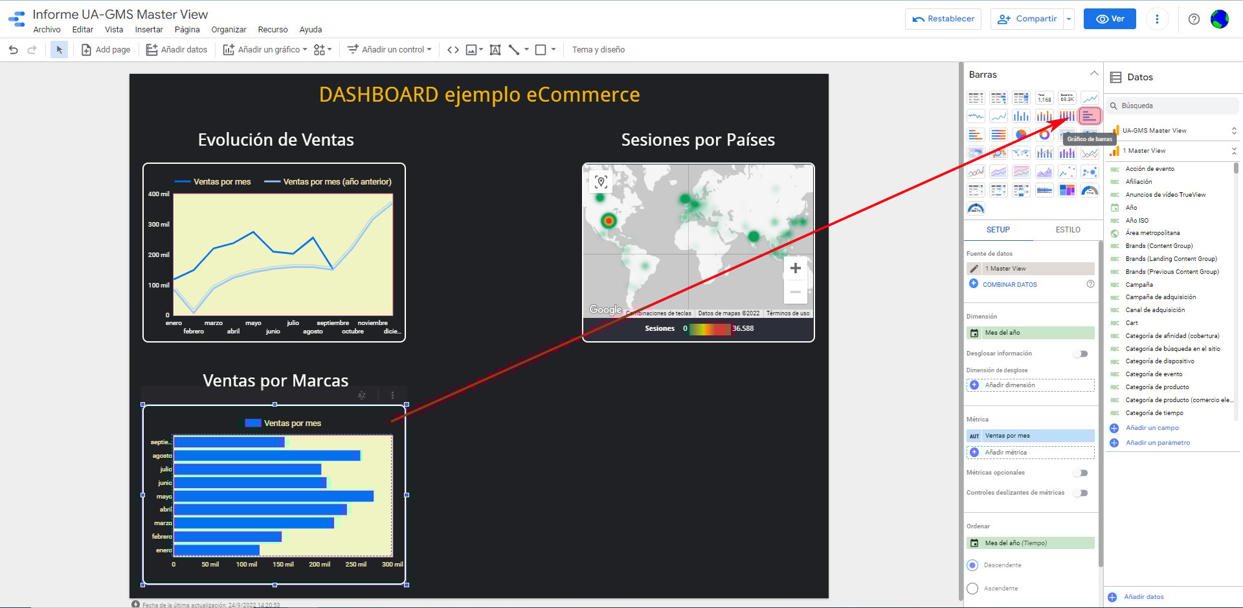
Task: Activate the selection mode arrow tool
Action: tap(60, 50)
